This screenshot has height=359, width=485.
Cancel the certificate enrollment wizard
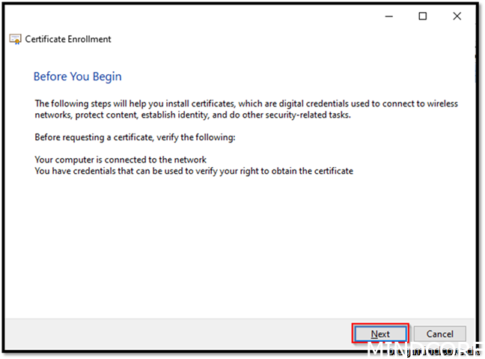click(439, 334)
